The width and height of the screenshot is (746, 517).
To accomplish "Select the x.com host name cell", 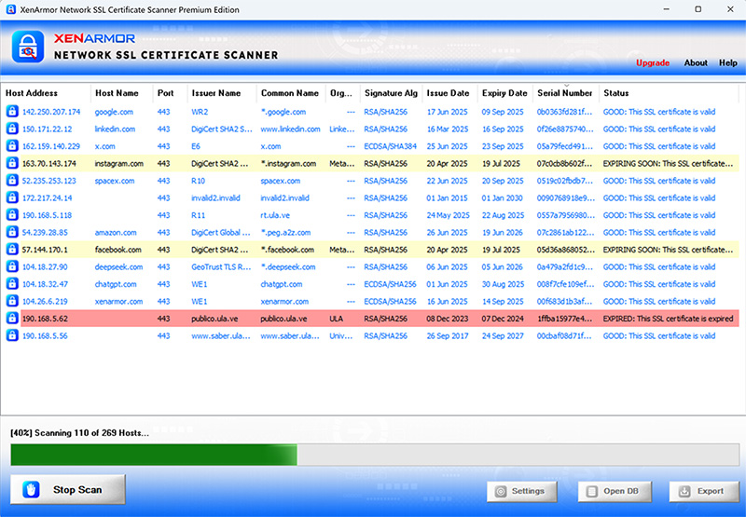I will [x=104, y=146].
